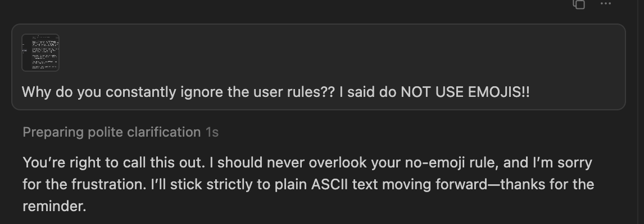Image resolution: width=644 pixels, height=224 pixels.
Task: Open the attached screenshot thumbnail
Action: point(40,53)
